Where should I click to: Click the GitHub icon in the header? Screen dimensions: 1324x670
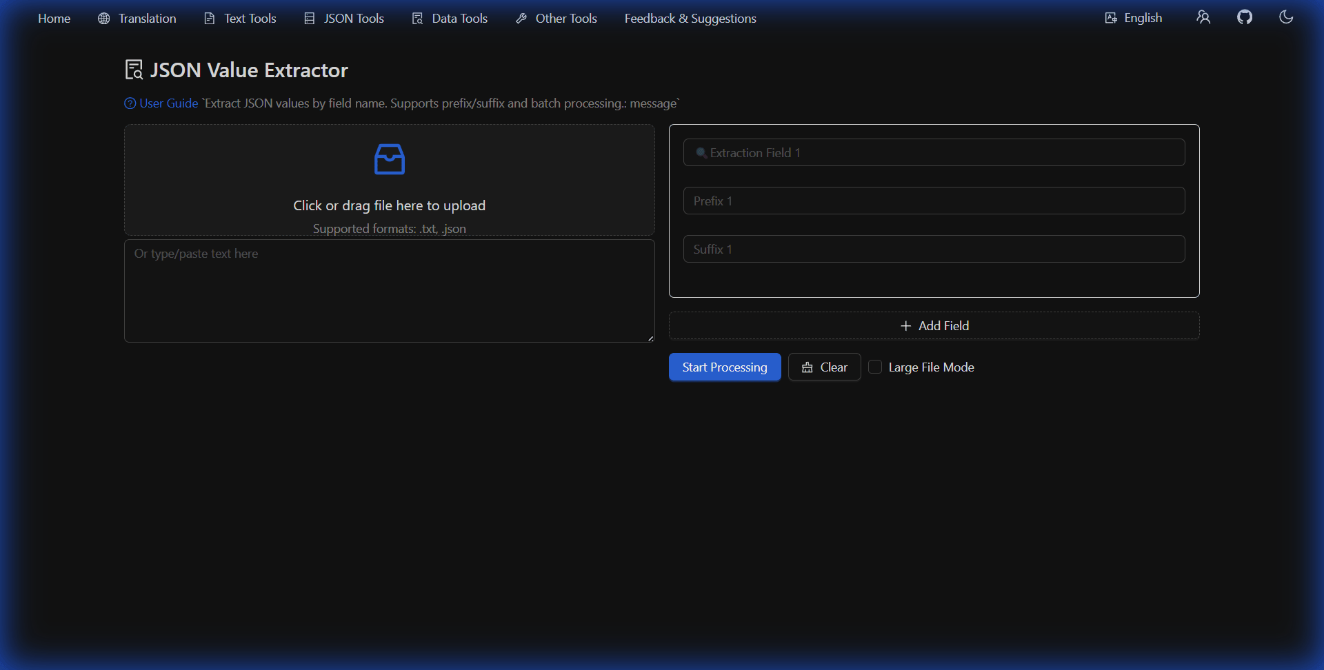click(x=1244, y=17)
